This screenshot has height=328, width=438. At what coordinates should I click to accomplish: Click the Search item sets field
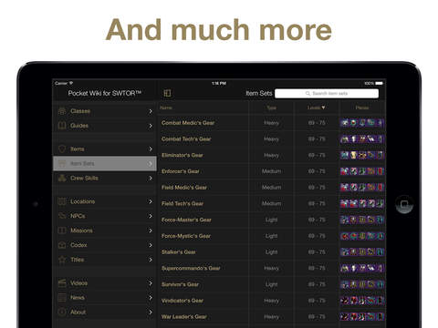click(327, 94)
